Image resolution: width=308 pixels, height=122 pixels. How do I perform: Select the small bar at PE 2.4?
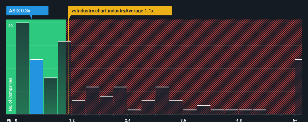point(134,112)
